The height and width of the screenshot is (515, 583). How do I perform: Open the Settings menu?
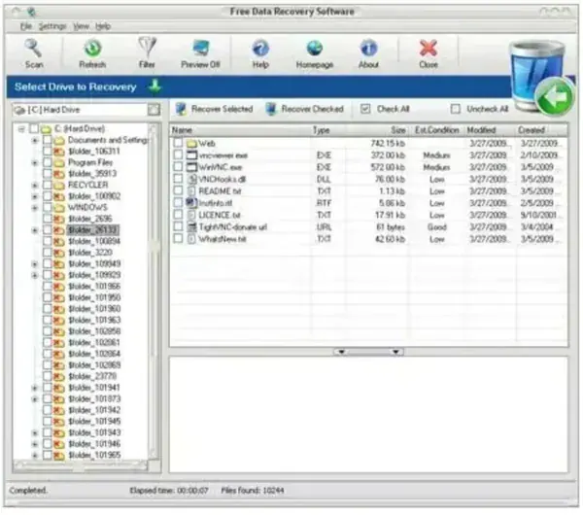click(52, 26)
